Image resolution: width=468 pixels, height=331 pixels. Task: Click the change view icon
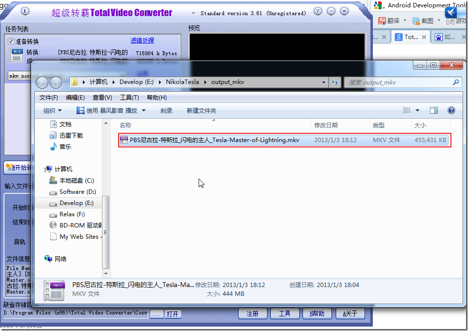pos(407,110)
